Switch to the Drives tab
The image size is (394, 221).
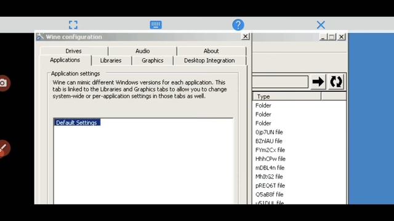click(x=74, y=51)
